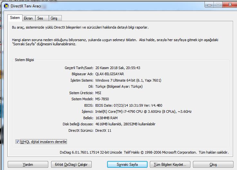Click the Sistem Bilgisi group label
Viewport: 237px width, 170px height.
pos(24,60)
